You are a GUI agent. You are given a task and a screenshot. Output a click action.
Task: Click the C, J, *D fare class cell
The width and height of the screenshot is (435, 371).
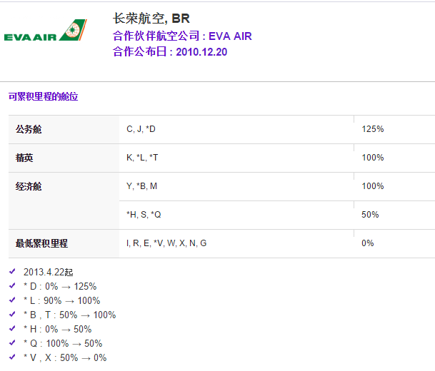pos(141,129)
